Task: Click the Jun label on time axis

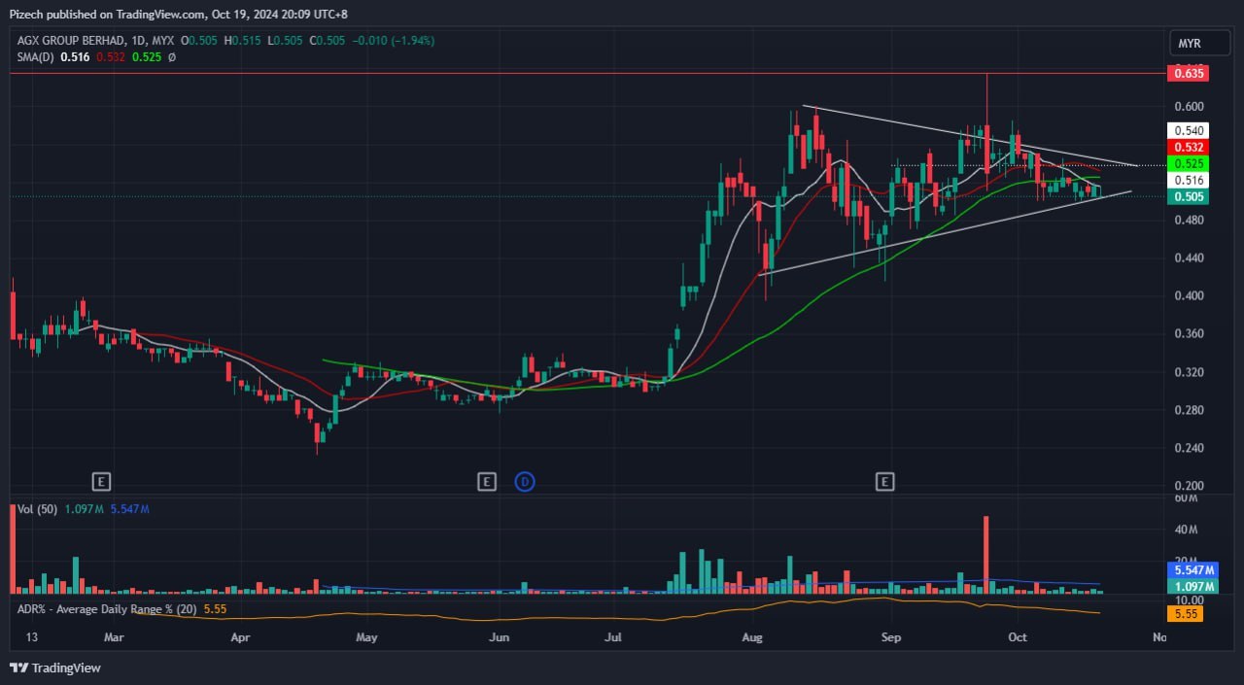Action: pos(499,637)
